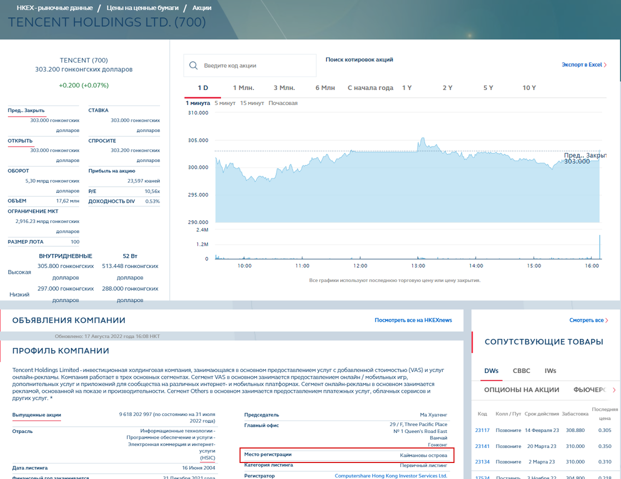Open warrant code 23117
Viewport: 621px width, 479px height.
482,430
